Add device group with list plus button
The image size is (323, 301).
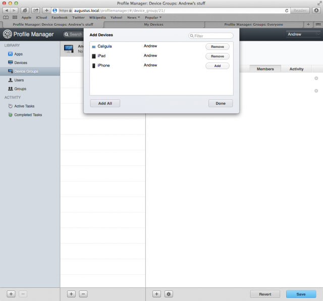click(71, 294)
